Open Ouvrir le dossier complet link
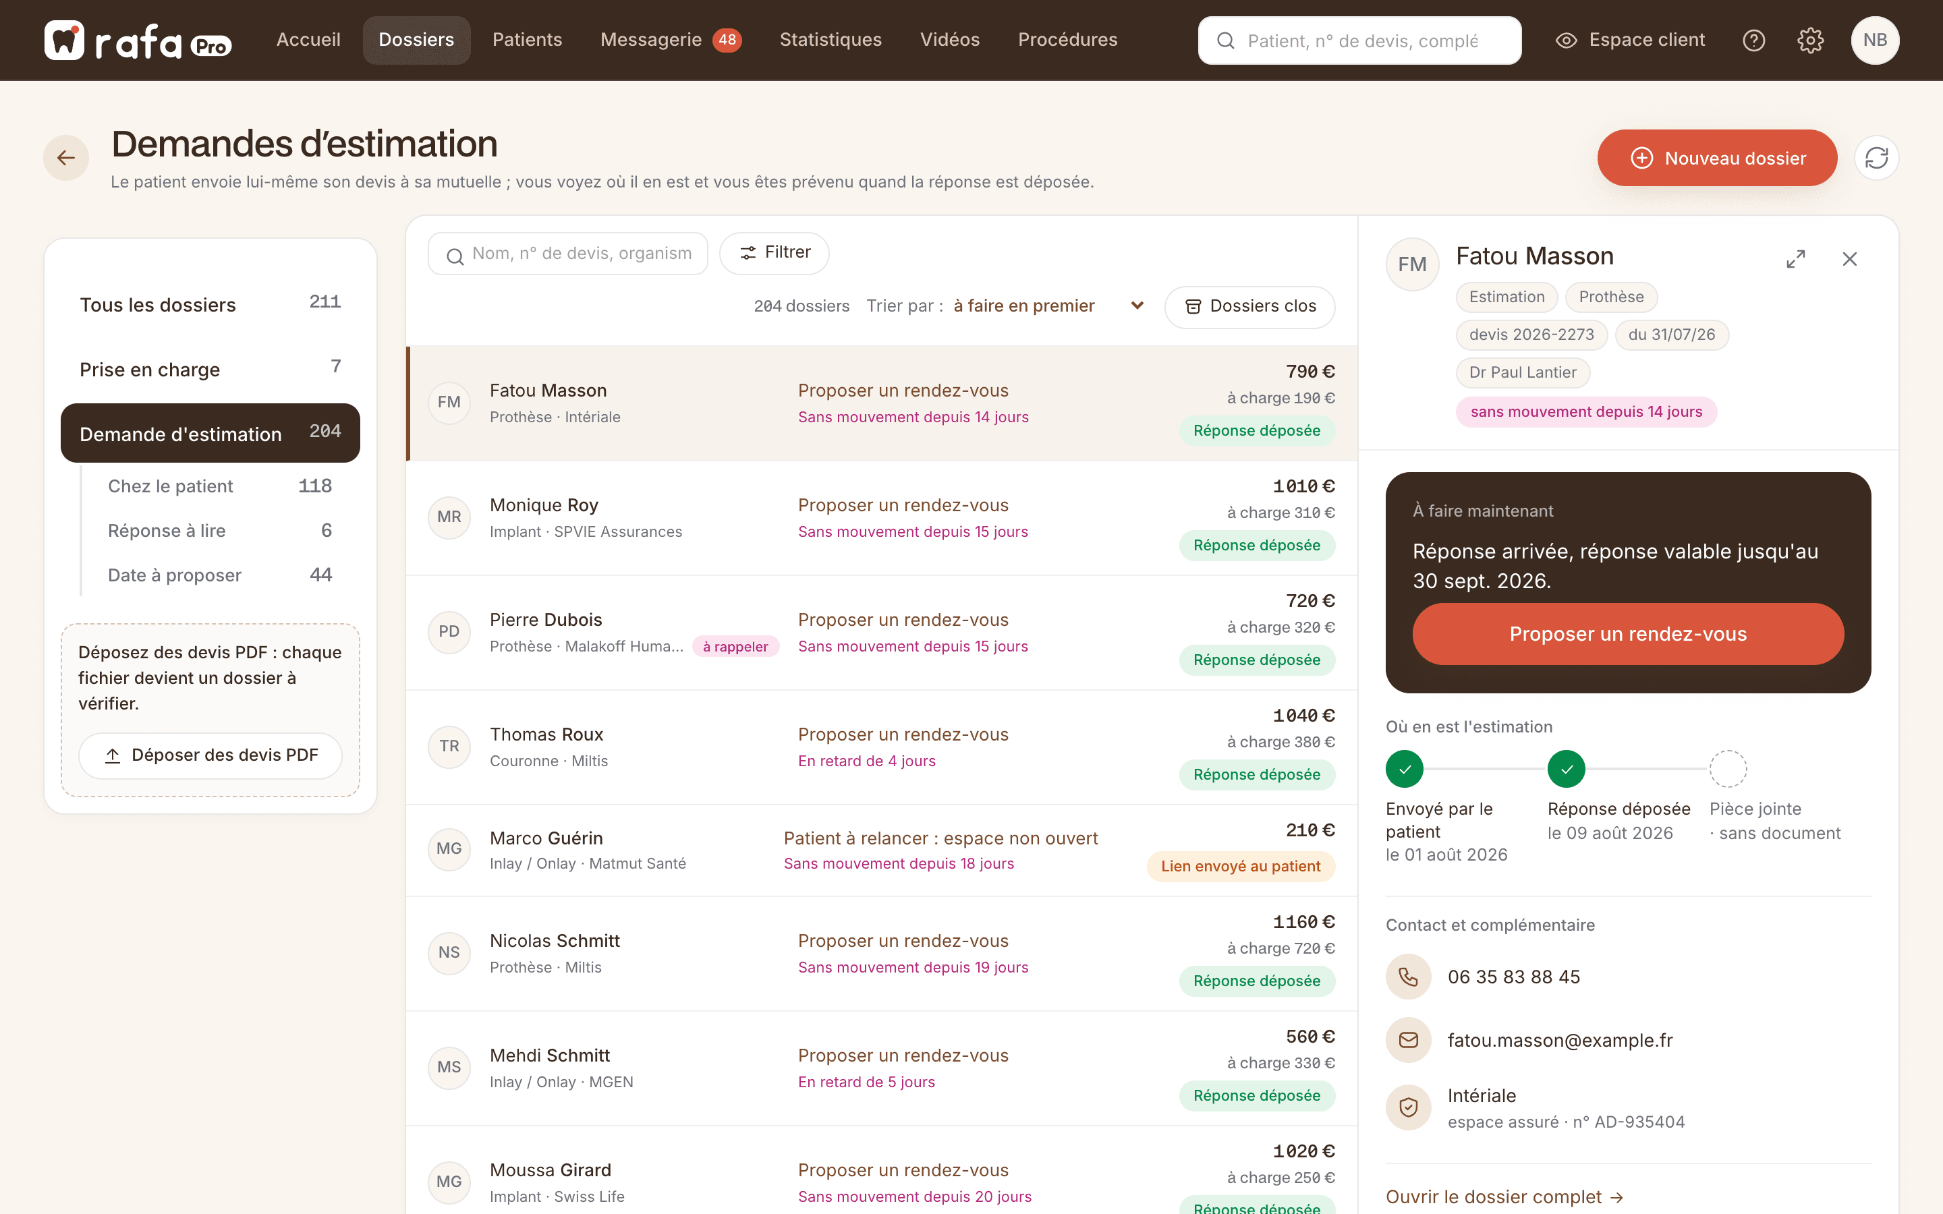The width and height of the screenshot is (1943, 1214). [1504, 1196]
